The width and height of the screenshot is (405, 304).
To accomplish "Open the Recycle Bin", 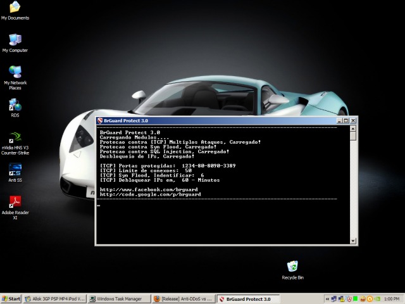I will pos(292,267).
